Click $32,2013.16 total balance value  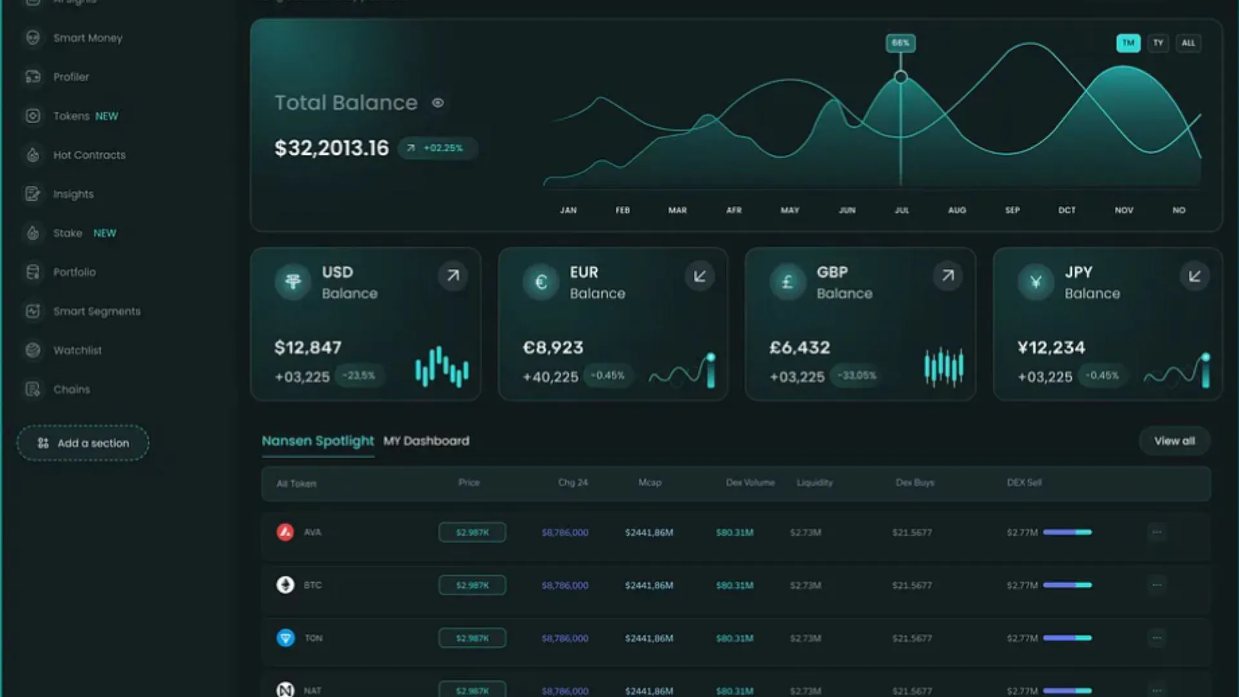coord(332,148)
